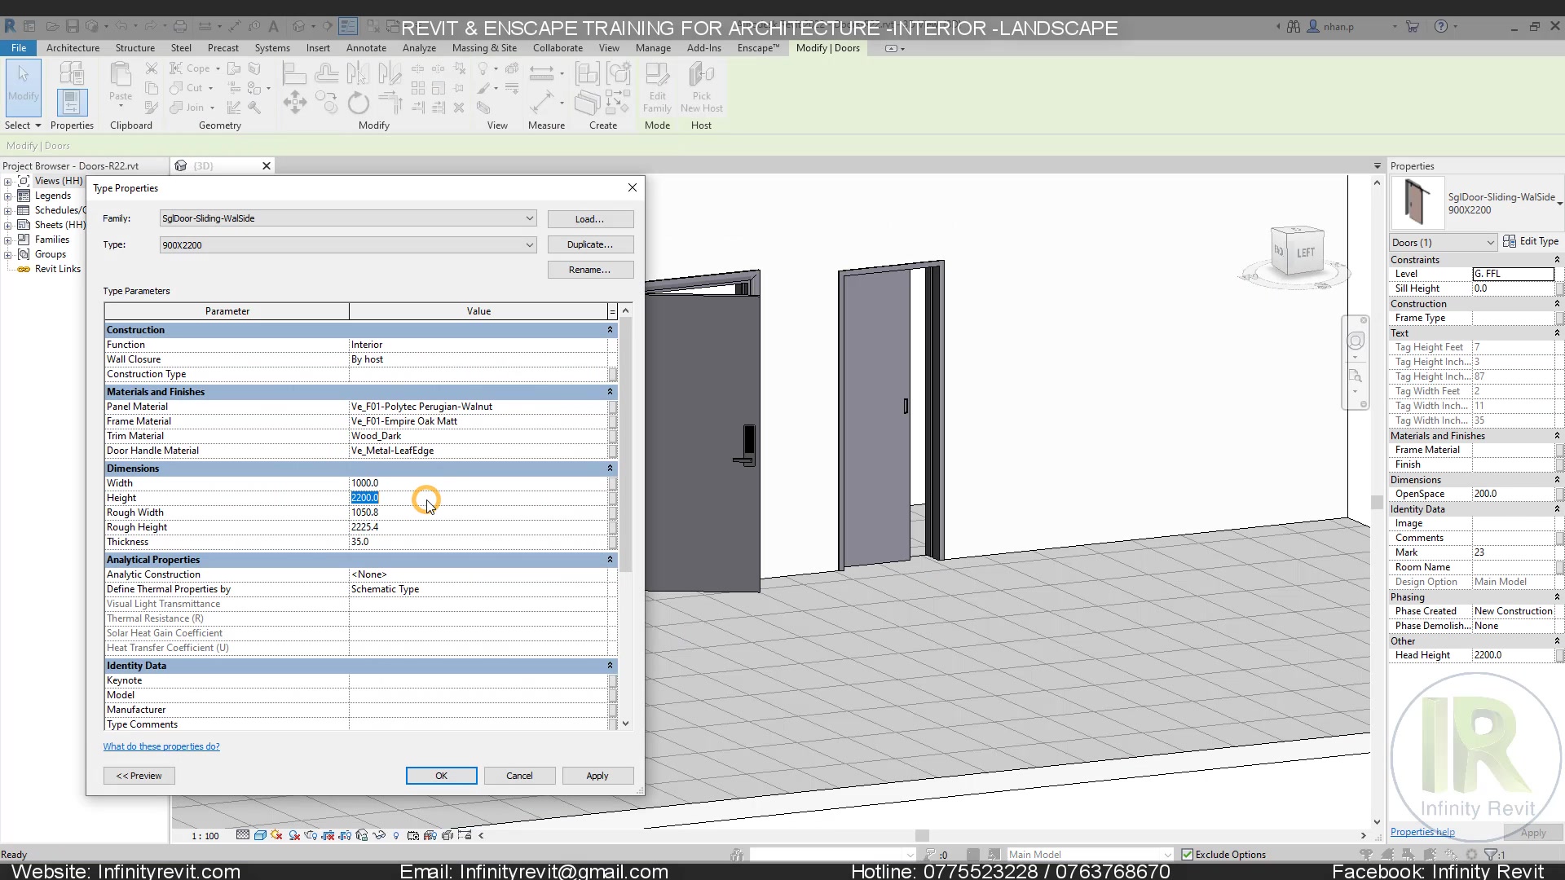Click the Rename... button

click(x=590, y=270)
